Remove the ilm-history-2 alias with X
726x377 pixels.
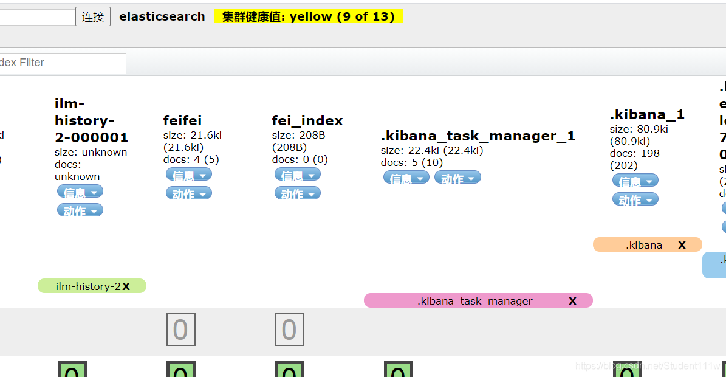126,286
